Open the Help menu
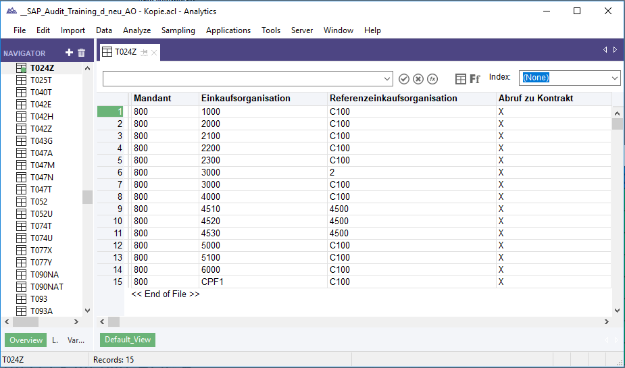Image resolution: width=625 pixels, height=368 pixels. tap(372, 30)
